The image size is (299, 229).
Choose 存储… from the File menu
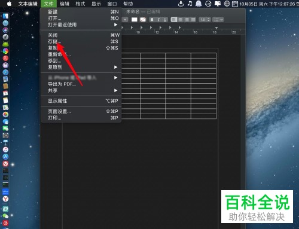click(x=81, y=41)
